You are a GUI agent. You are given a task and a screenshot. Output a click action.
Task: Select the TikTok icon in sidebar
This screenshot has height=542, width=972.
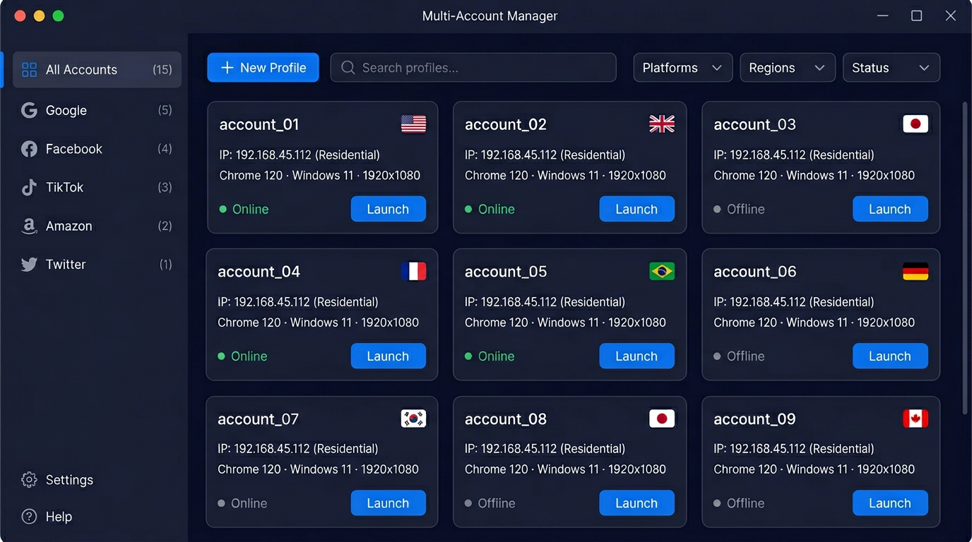tap(29, 188)
